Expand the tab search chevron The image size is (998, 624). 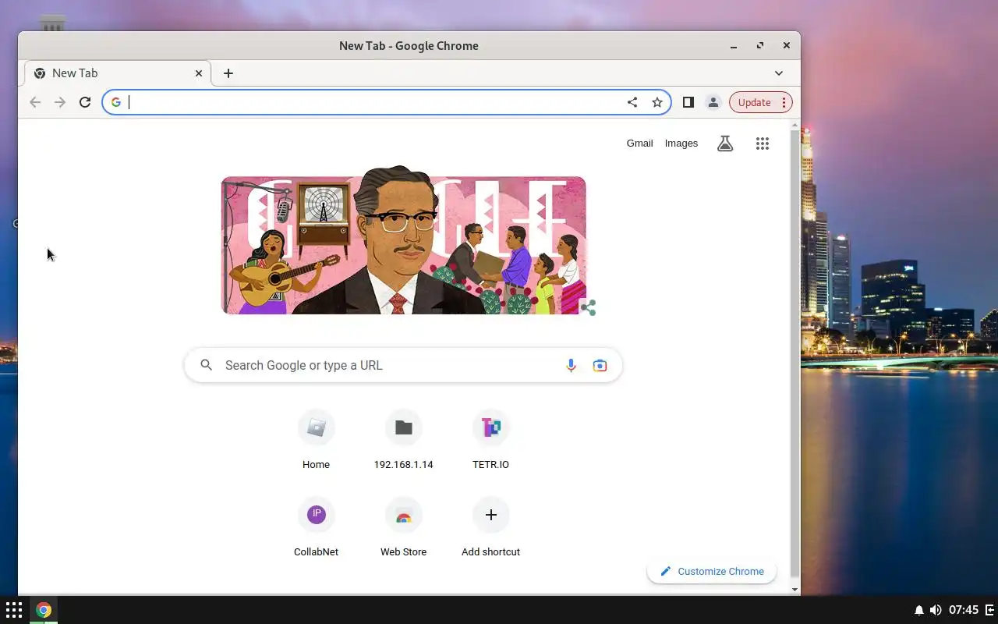(778, 73)
